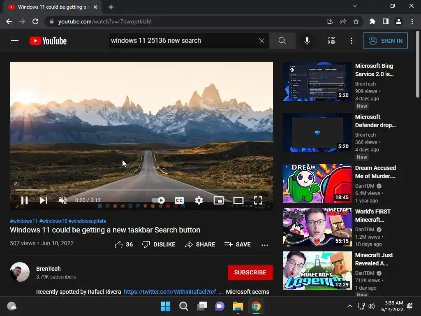
Task: Close the YouTube tab
Action: (95, 7)
